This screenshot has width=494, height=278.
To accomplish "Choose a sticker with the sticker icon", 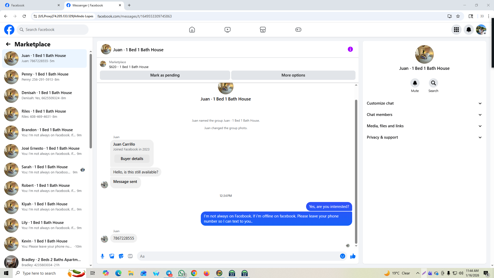I will pos(121,256).
